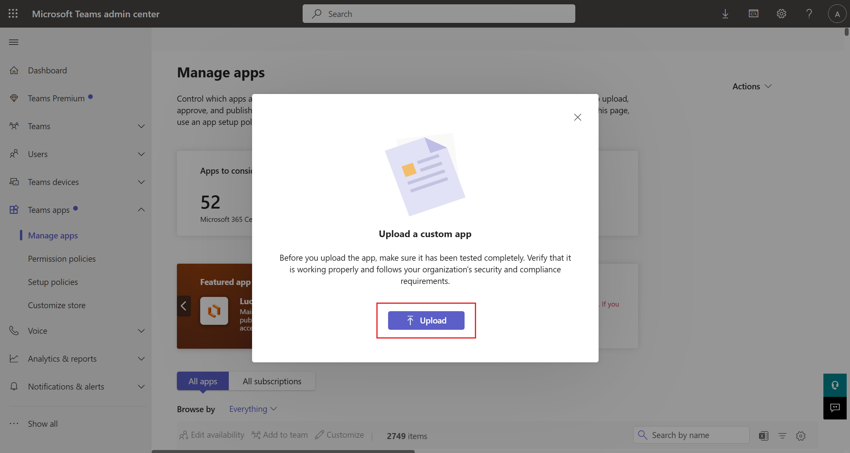
Task: Open help using the question mark icon
Action: [x=809, y=14]
